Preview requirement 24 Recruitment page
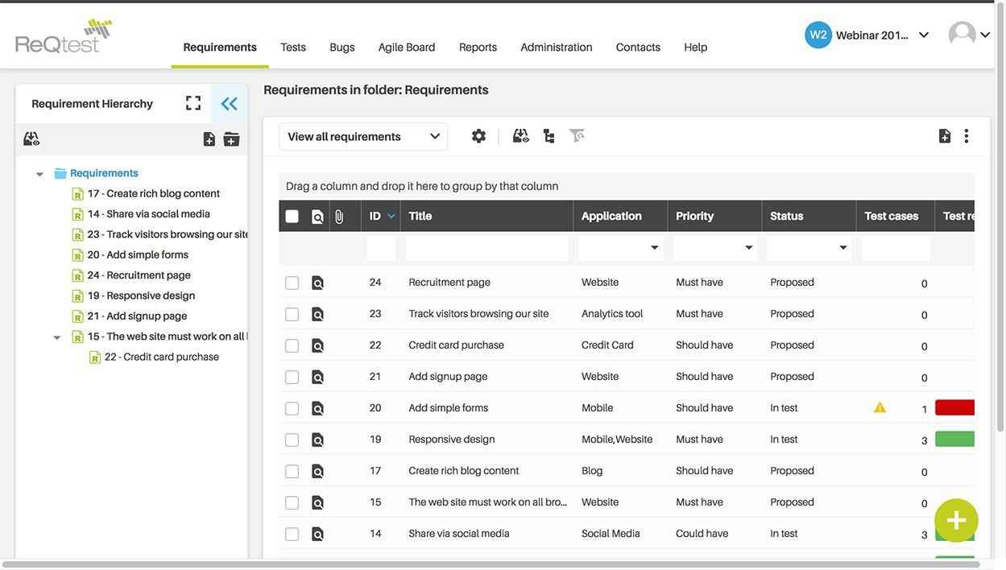1006x570 pixels. pyautogui.click(x=318, y=283)
